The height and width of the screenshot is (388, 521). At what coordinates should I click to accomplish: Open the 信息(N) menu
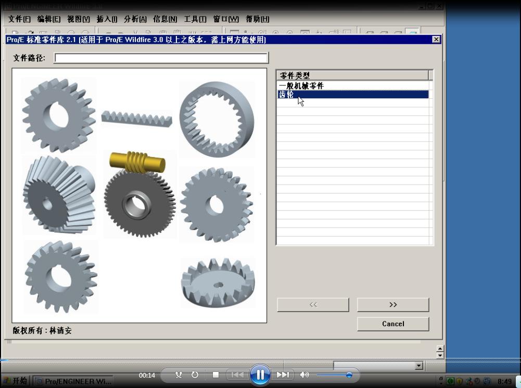tap(165, 19)
